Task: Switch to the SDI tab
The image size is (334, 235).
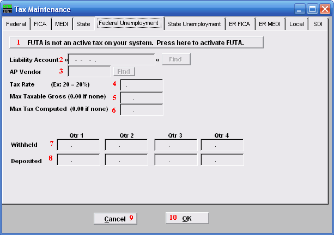Action: (x=318, y=24)
